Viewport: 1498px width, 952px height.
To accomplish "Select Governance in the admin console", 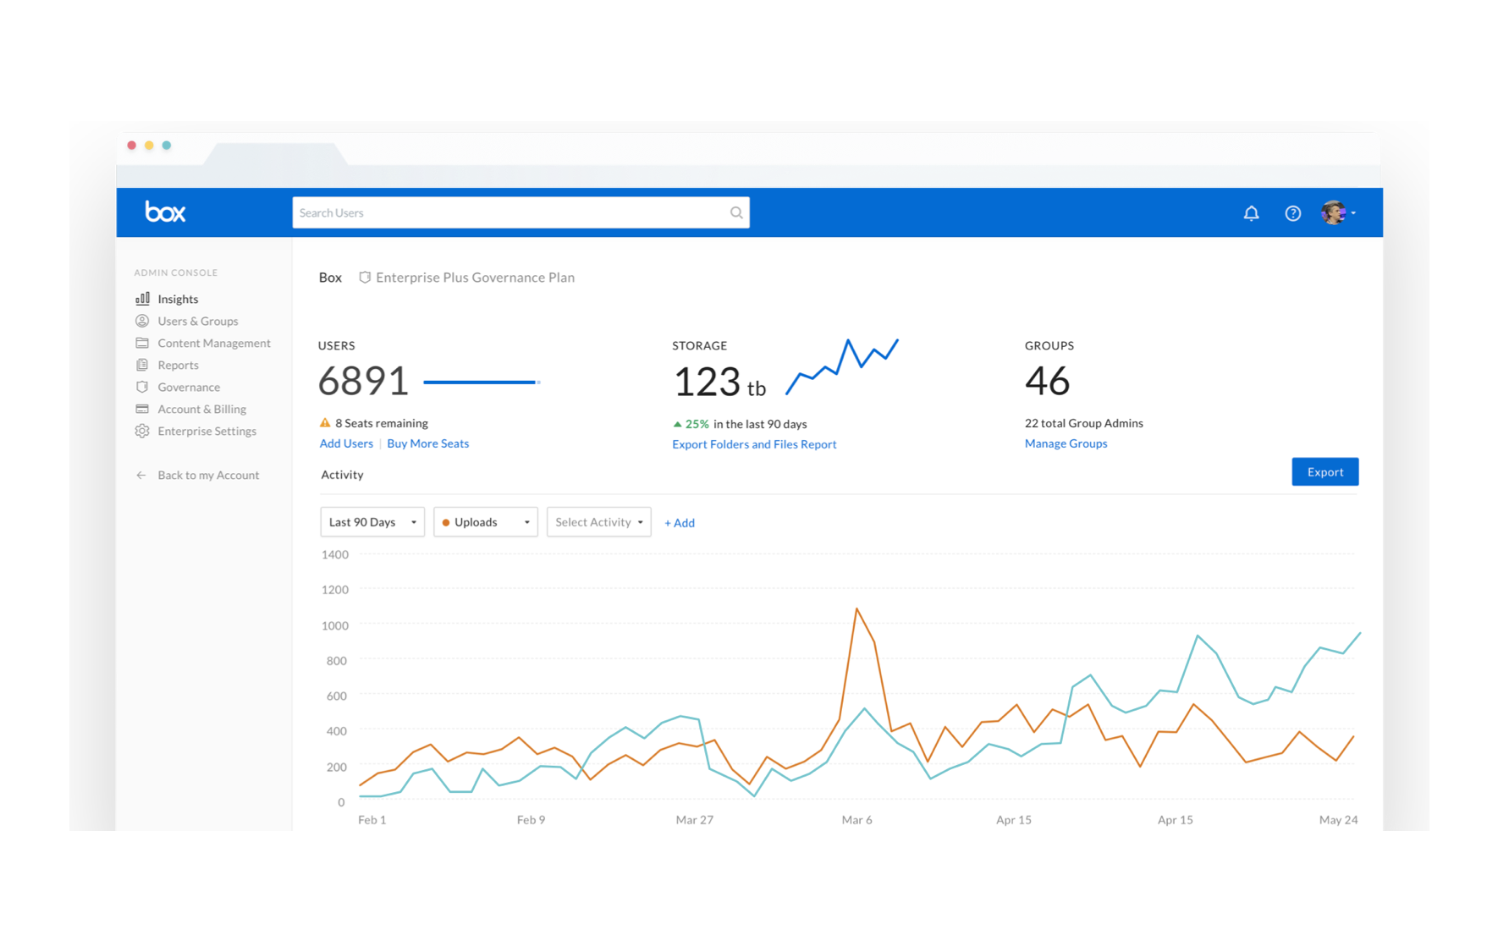I will [188, 387].
